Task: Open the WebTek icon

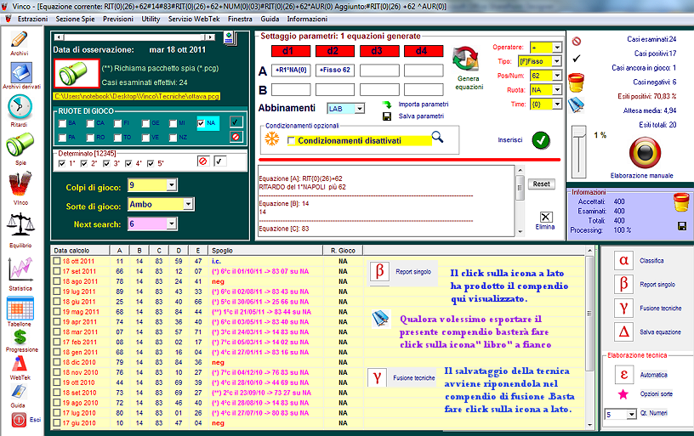Action: 19,365
